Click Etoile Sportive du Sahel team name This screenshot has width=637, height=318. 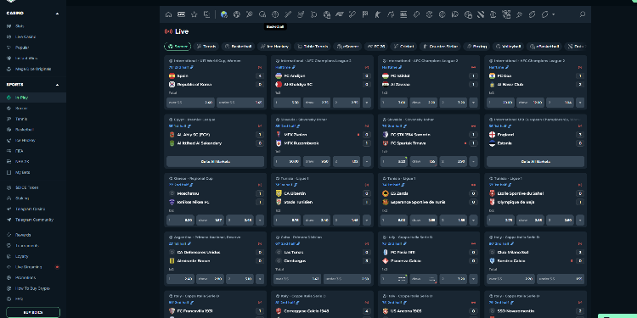[x=521, y=193]
